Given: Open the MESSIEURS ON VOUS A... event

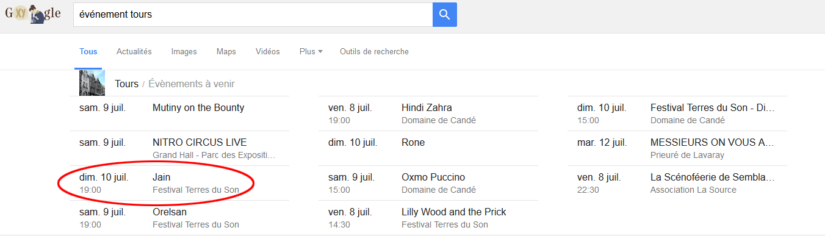Looking at the screenshot, I should click(x=712, y=143).
